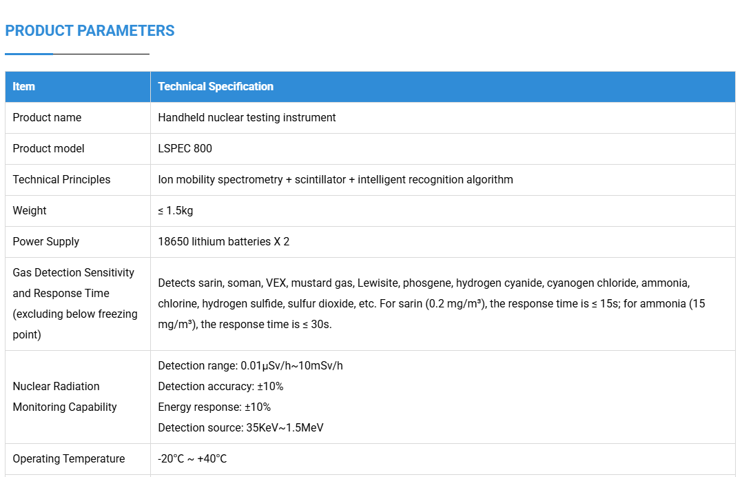Click the Weight row label

[x=30, y=211]
